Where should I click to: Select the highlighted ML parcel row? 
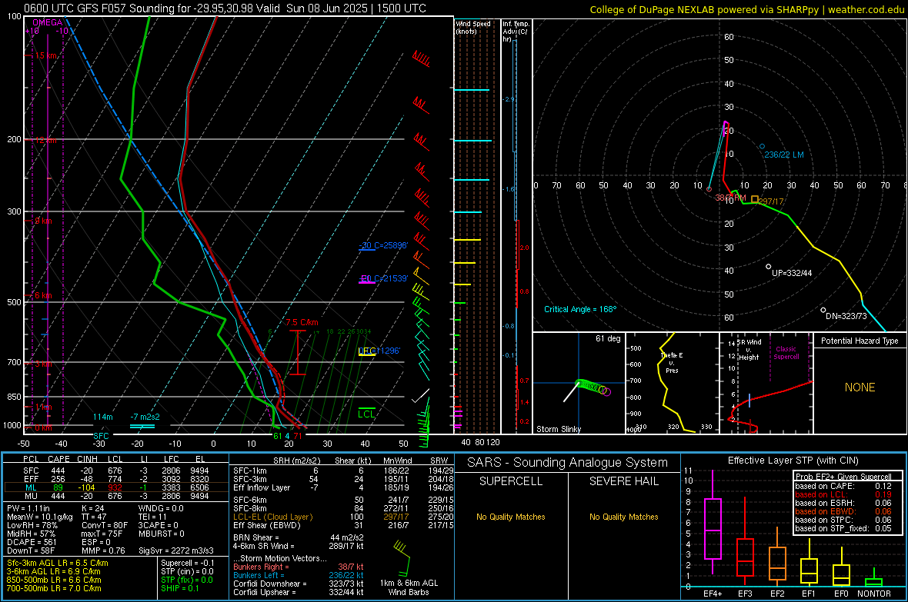(115, 487)
